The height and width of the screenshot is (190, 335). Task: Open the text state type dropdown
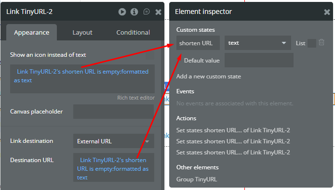[258, 43]
